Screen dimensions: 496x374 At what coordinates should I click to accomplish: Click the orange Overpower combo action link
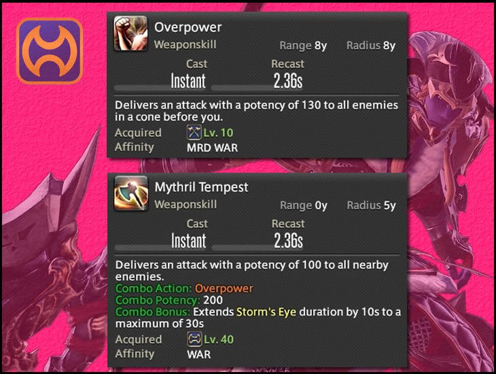pos(224,288)
